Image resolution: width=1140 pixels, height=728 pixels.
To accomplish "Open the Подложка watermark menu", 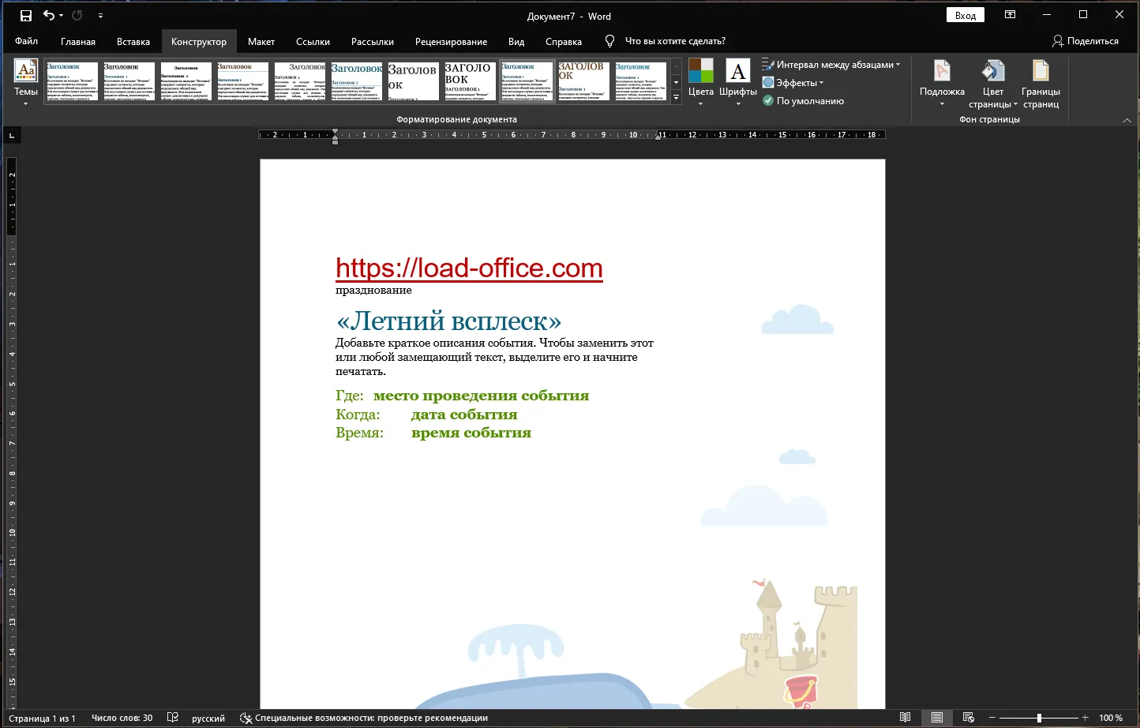I will click(x=942, y=83).
